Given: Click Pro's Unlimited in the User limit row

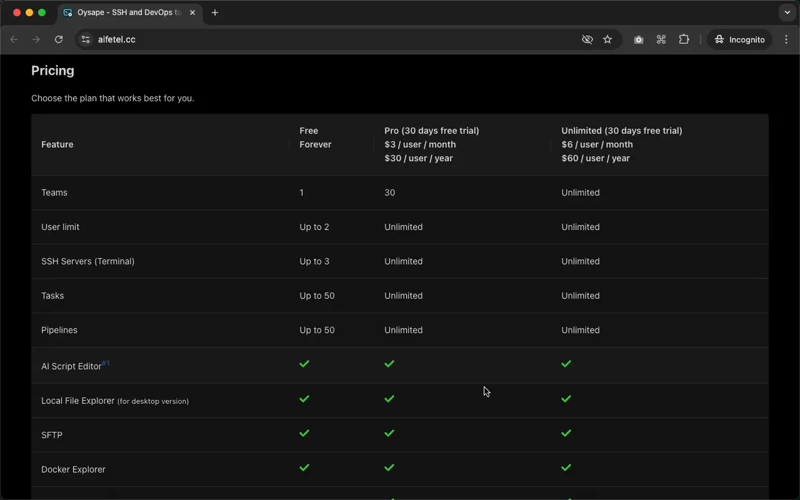Looking at the screenshot, I should click(x=403, y=227).
